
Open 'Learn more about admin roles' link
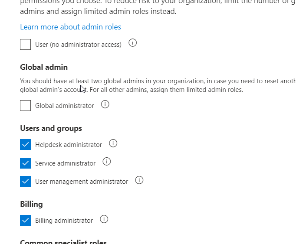pyautogui.click(x=70, y=27)
